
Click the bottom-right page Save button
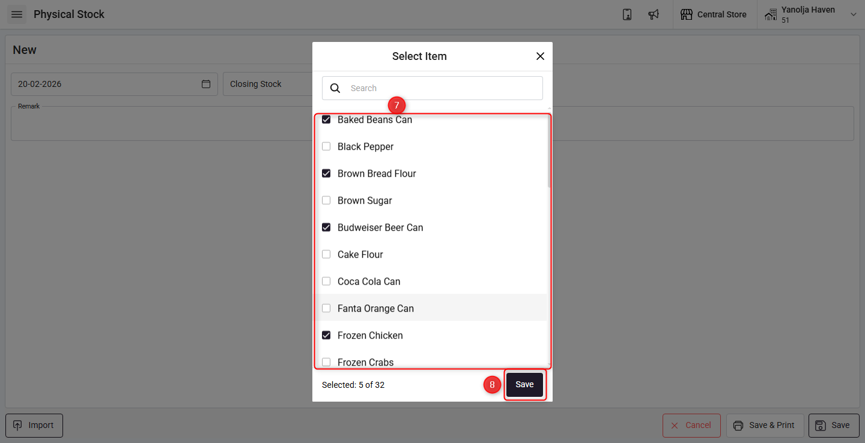[x=834, y=426]
